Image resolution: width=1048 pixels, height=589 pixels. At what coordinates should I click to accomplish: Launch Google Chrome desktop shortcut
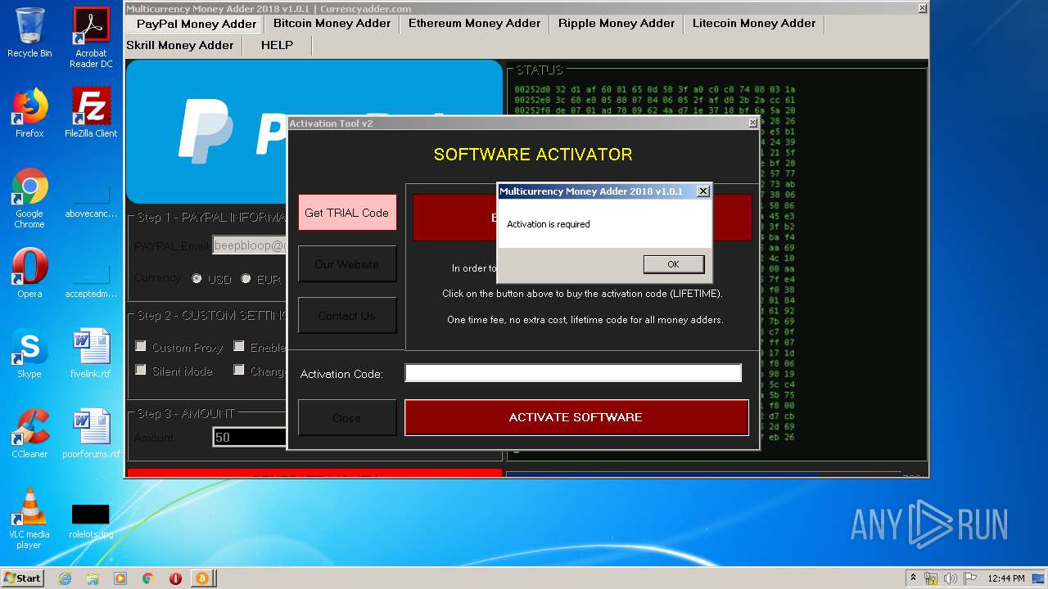coord(29,198)
